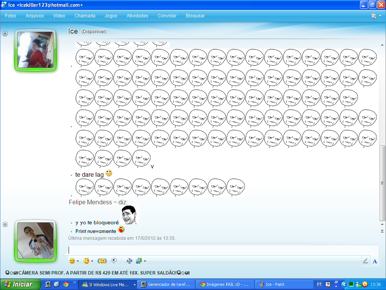Click the orange tray icon by the clock
The image size is (386, 290).
click(365, 284)
